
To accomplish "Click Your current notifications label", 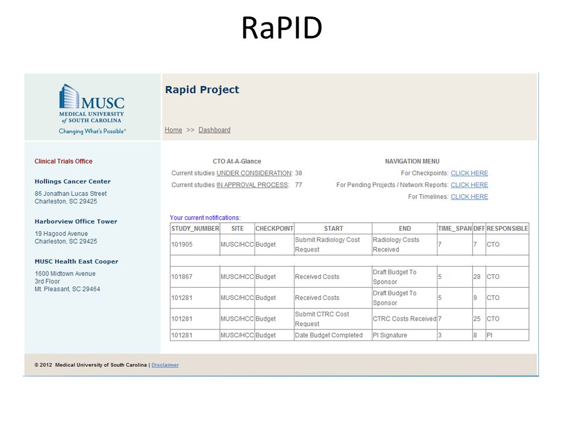I will tap(205, 217).
